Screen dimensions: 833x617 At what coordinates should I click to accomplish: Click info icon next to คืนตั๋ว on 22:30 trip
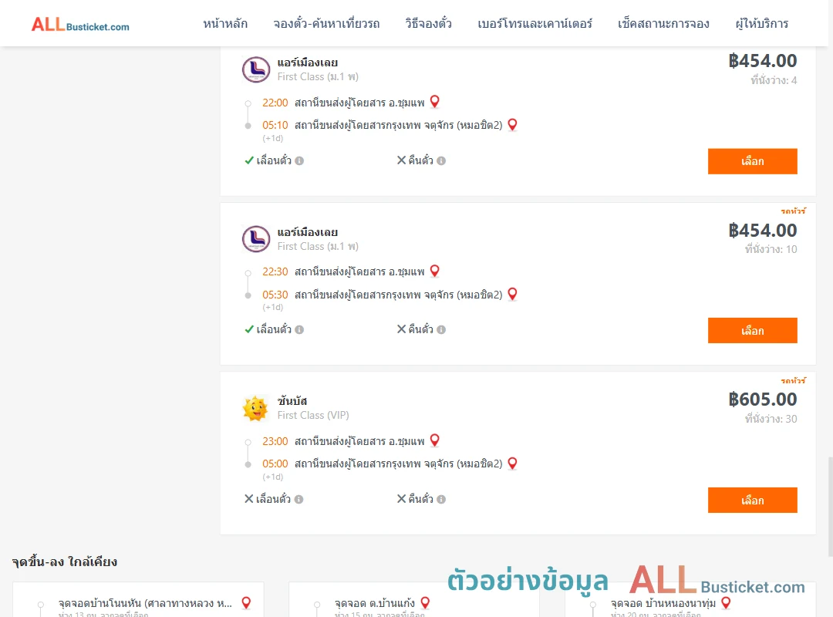tap(441, 329)
